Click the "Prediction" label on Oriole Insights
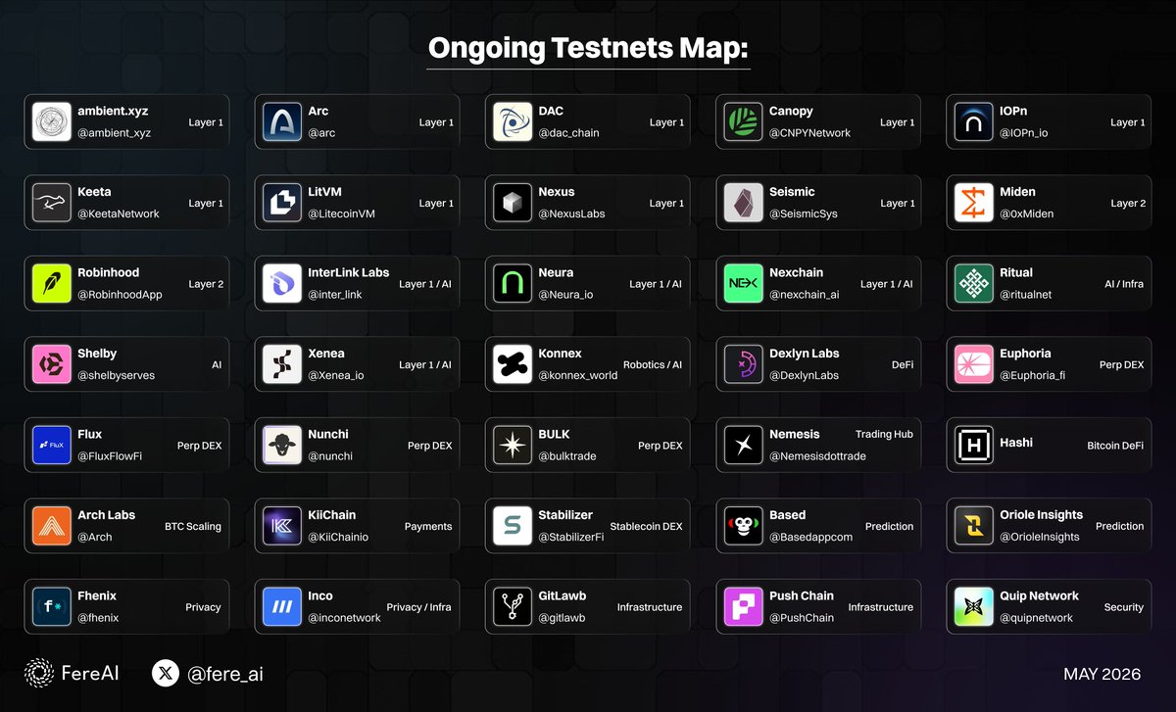Image resolution: width=1176 pixels, height=712 pixels. pyautogui.click(x=1120, y=526)
